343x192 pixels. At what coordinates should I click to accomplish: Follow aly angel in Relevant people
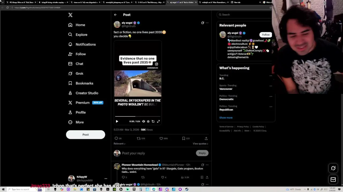(x=266, y=35)
